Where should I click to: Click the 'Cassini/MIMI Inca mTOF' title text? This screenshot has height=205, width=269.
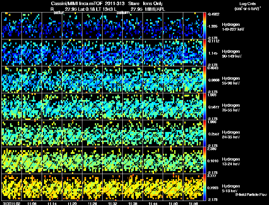point(77,3)
